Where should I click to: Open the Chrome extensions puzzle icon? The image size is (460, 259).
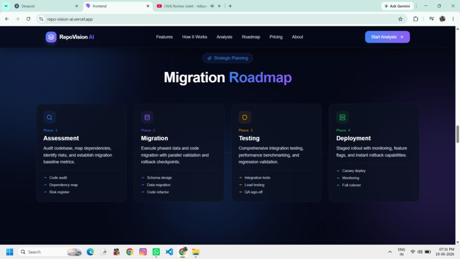[x=415, y=19]
